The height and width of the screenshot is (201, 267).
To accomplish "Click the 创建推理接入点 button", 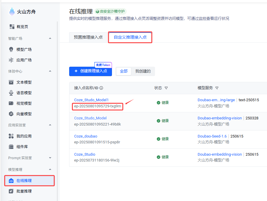I will [x=91, y=71].
